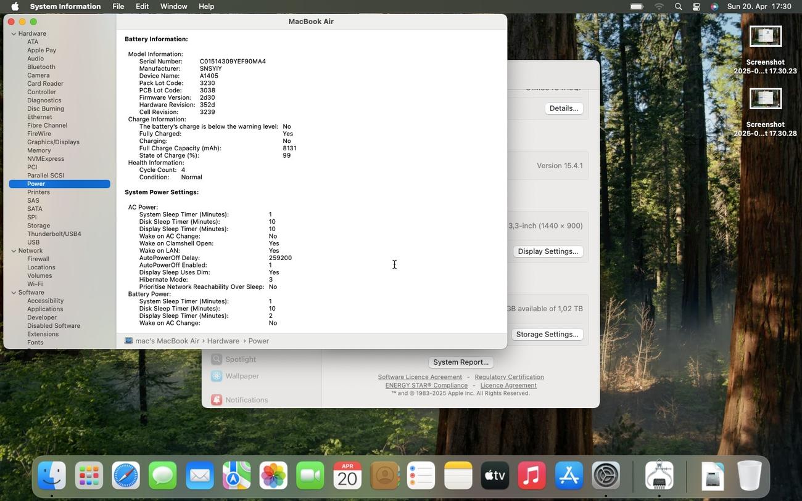Viewport: 802px width, 501px height.
Task: Open the Screenshot 17.30.23 desktop thumbnail
Action: click(766, 37)
